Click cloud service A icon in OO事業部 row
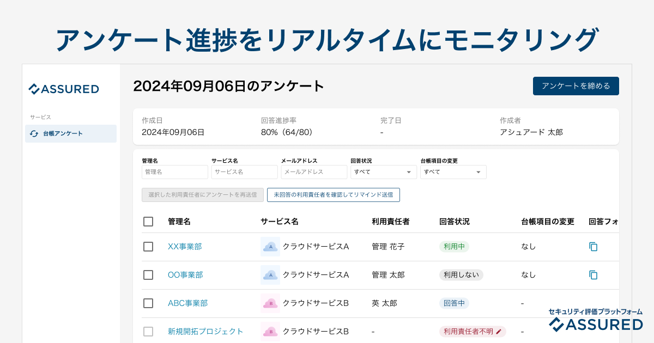Viewport: 654px width, 343px height. coord(270,275)
